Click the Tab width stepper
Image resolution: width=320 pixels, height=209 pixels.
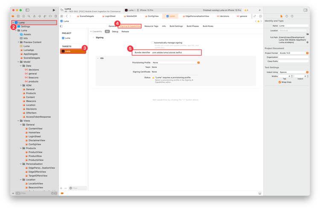click(x=292, y=76)
